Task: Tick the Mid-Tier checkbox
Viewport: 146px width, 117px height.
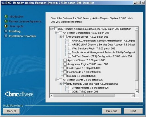Action: pyautogui.click(x=65, y=76)
